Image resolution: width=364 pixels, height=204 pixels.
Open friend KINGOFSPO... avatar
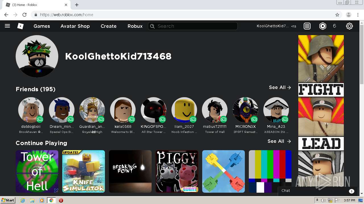click(154, 110)
